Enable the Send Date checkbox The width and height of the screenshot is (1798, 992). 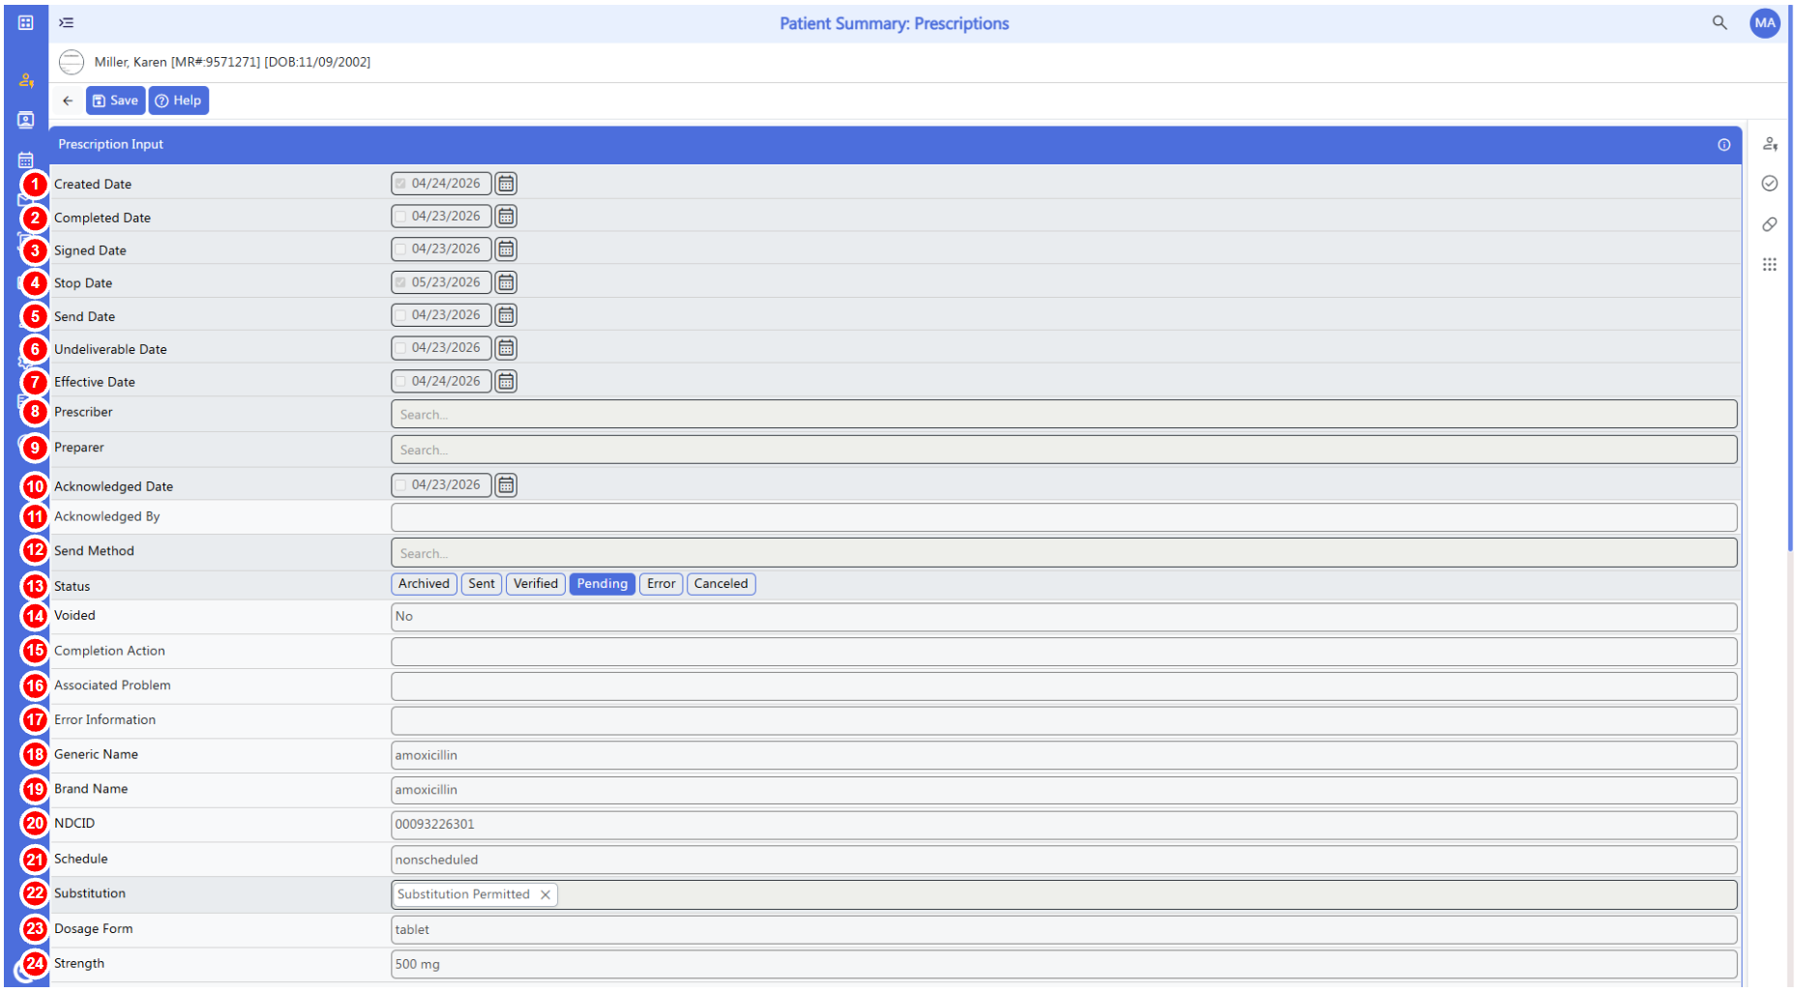400,315
